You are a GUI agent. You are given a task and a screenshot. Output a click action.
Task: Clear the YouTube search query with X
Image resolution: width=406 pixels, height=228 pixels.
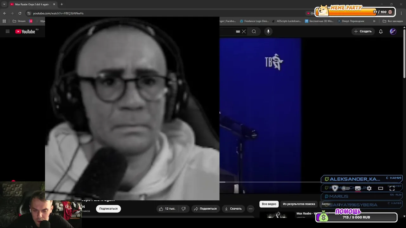coord(244,31)
